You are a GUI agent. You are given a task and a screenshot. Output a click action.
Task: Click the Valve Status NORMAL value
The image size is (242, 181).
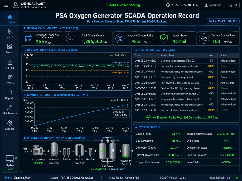click(227, 162)
